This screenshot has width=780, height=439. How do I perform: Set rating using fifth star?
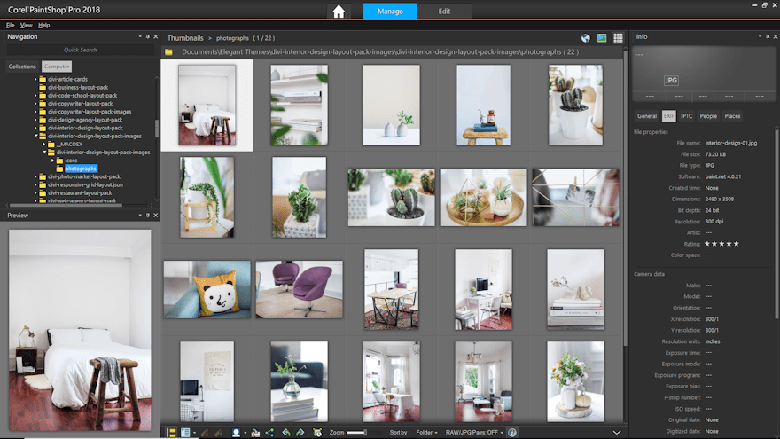click(736, 244)
